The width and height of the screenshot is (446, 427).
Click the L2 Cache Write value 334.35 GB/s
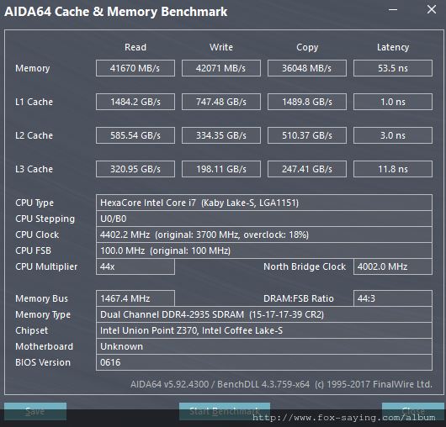[221, 135]
